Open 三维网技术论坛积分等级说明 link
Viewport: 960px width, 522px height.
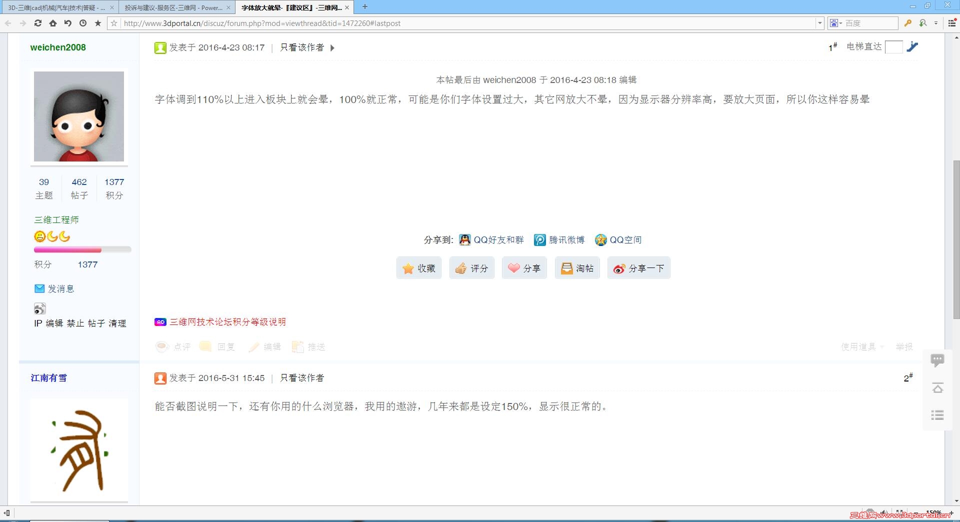click(x=227, y=322)
